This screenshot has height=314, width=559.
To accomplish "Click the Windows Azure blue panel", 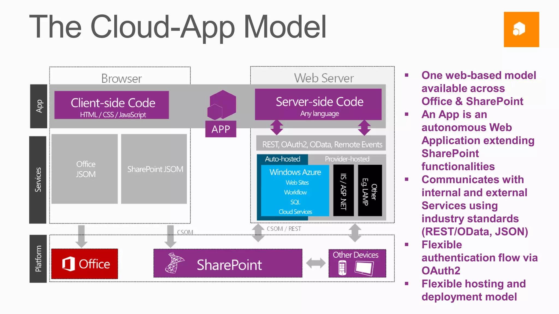I will click(x=295, y=191).
